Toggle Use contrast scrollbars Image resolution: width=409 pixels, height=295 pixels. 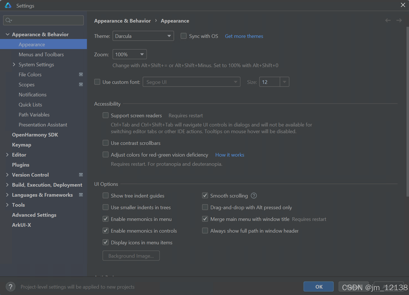[x=106, y=143]
